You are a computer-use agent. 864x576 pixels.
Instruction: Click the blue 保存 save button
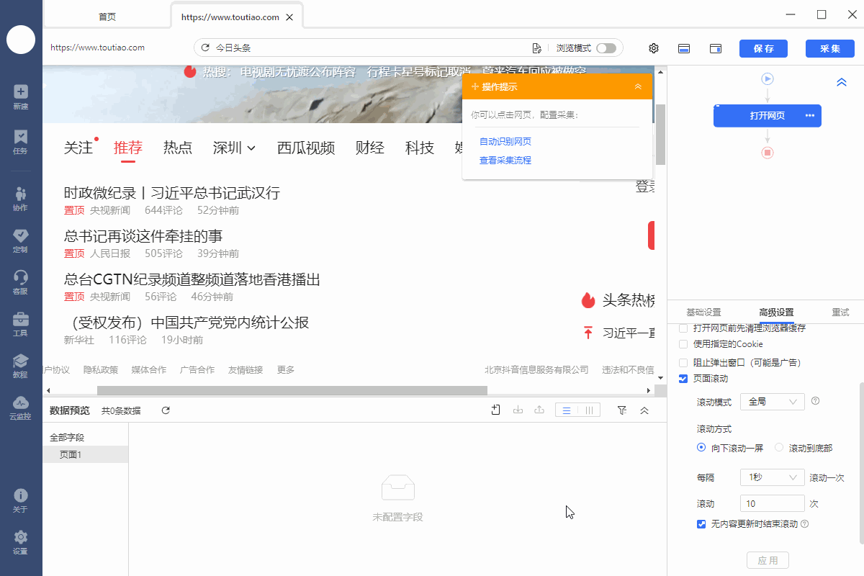pyautogui.click(x=763, y=49)
